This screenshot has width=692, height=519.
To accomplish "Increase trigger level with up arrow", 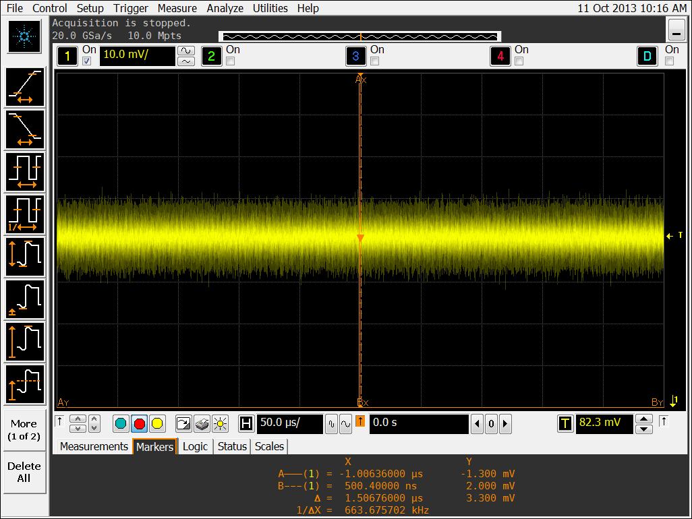I will pyautogui.click(x=645, y=419).
